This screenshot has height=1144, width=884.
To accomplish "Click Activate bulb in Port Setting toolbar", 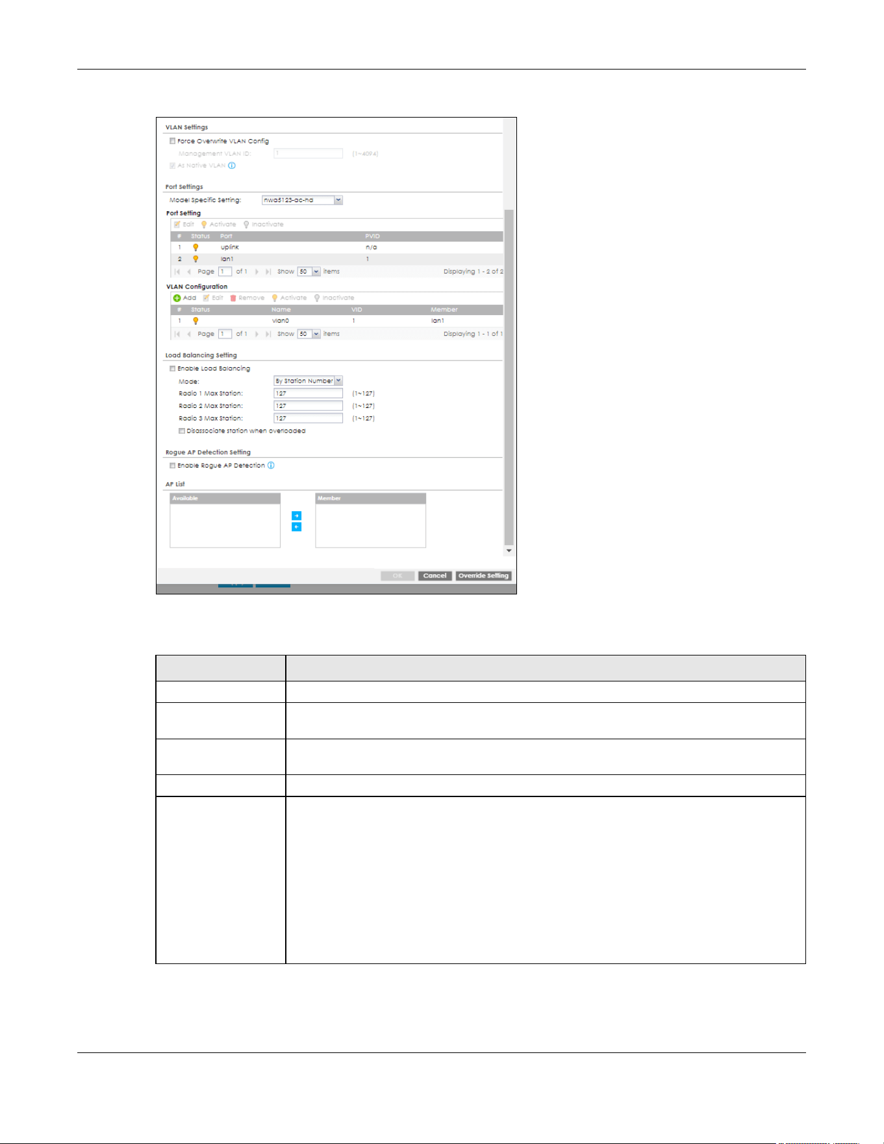I will [204, 225].
